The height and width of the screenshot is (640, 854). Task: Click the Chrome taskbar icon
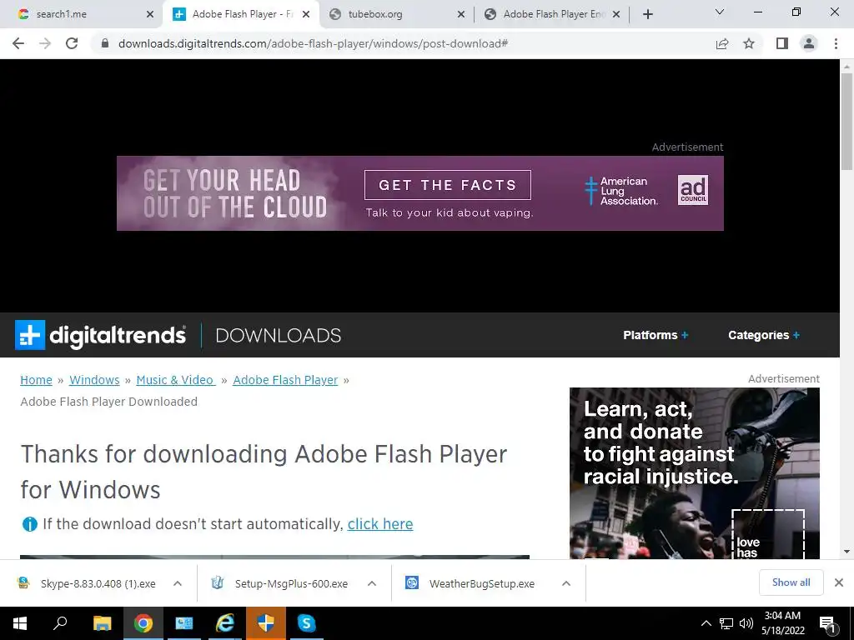coord(143,623)
